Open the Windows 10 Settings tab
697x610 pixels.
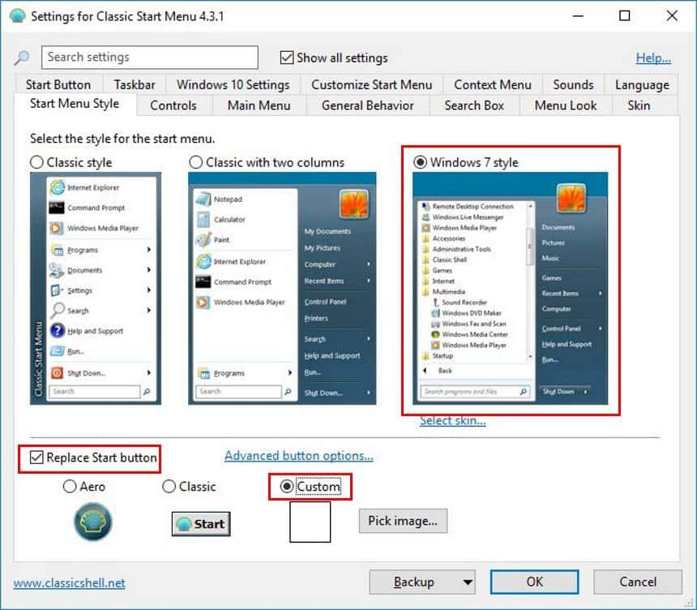tap(233, 84)
